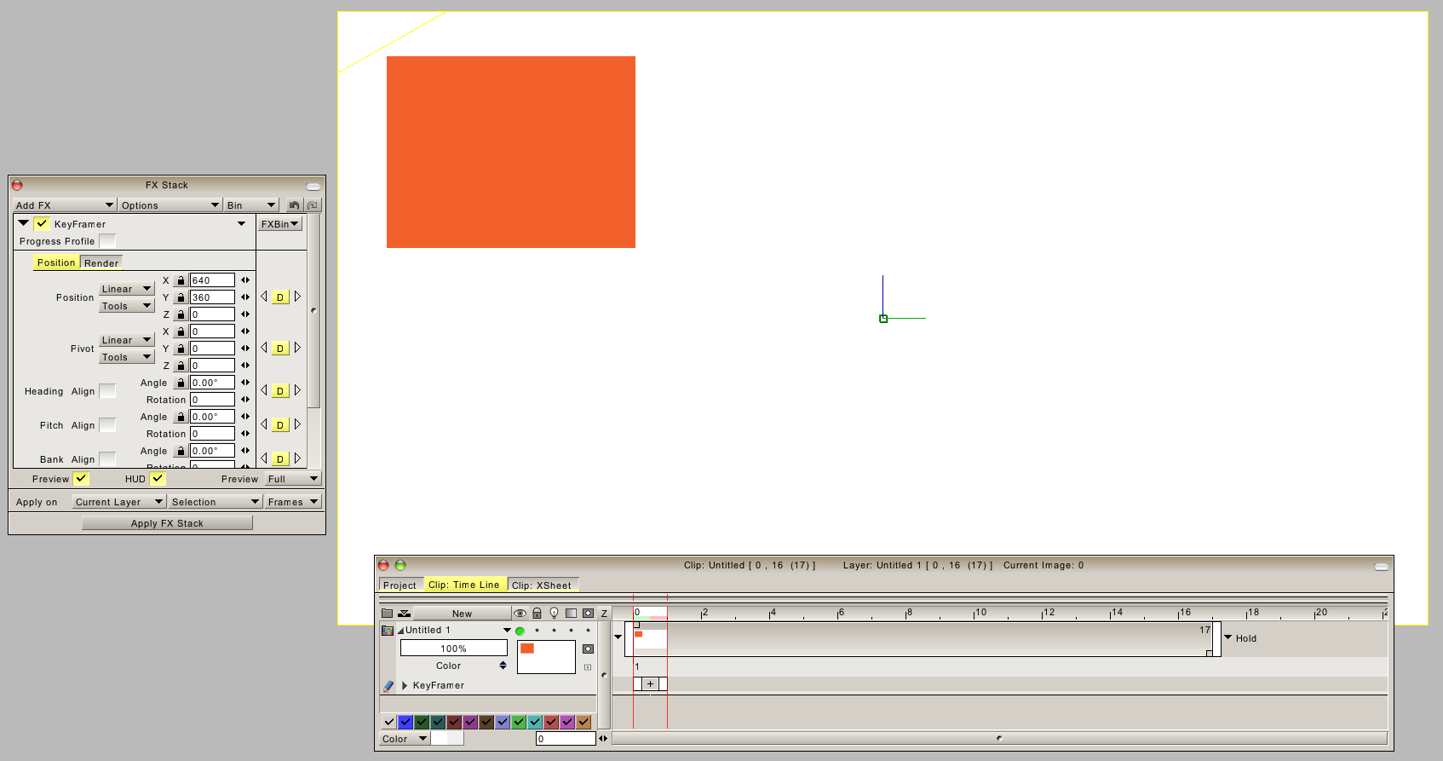Toggle the Preview checkbox in FX Stack
Viewport: 1443px width, 761px height.
pos(81,479)
